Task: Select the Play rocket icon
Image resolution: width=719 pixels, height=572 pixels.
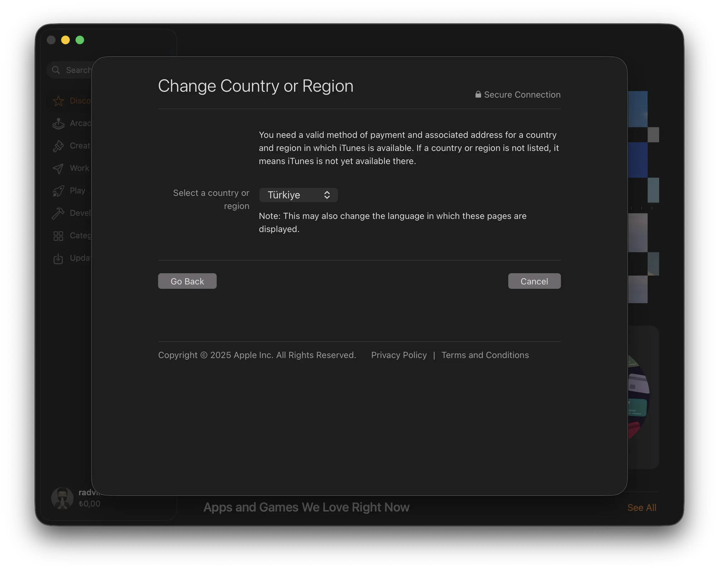Action: point(58,191)
